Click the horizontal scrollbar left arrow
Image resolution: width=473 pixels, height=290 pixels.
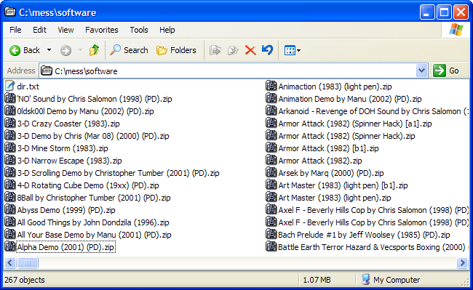pyautogui.click(x=10, y=263)
